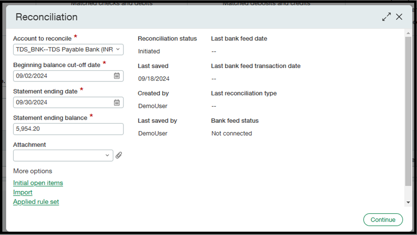Click the Beginning balance cut-off date field
Image resolution: width=417 pixels, height=235 pixels.
coord(62,76)
